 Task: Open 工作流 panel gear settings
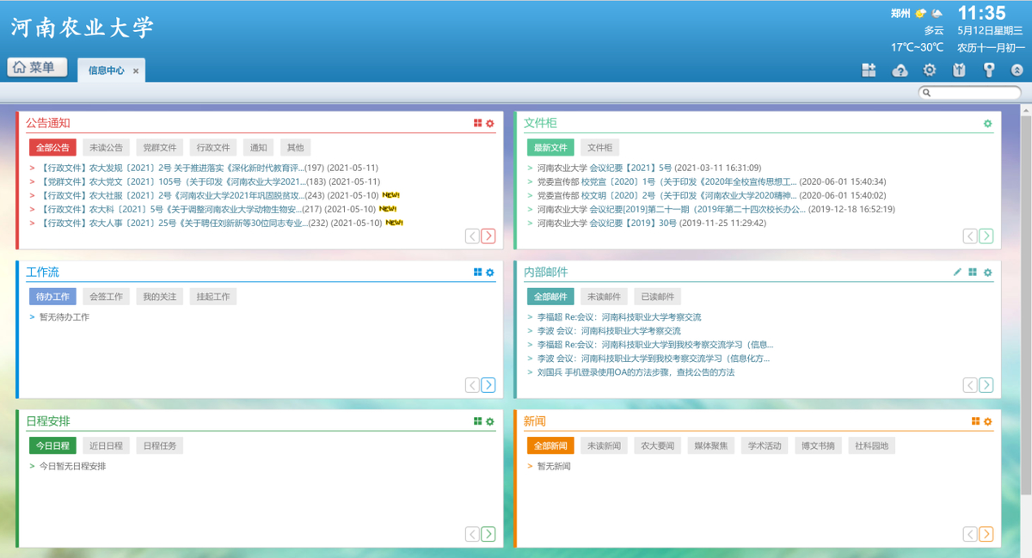(490, 273)
